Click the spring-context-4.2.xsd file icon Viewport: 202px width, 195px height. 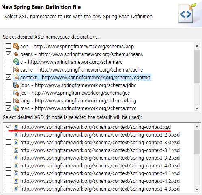pos(16,181)
